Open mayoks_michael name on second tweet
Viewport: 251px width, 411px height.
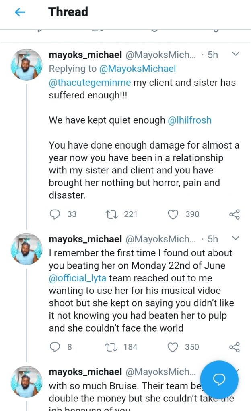(85, 239)
